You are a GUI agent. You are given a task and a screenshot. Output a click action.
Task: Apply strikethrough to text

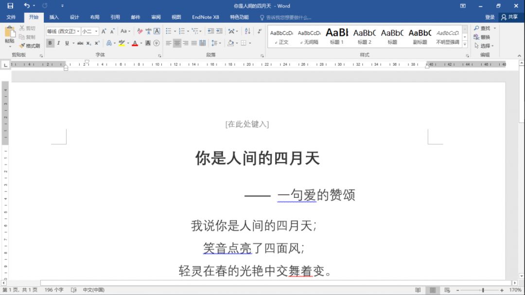tap(81, 43)
